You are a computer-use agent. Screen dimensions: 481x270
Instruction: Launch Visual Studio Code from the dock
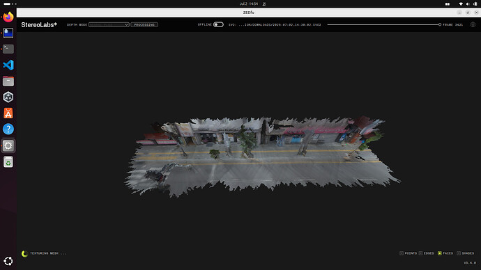[x=8, y=65]
